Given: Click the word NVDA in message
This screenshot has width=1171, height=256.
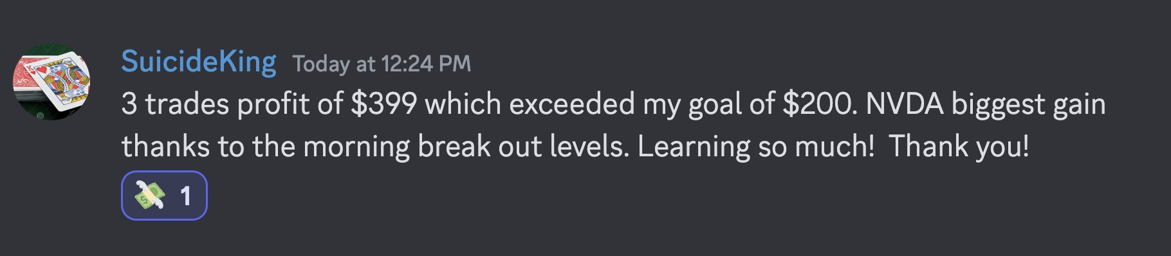Looking at the screenshot, I should click(905, 104).
